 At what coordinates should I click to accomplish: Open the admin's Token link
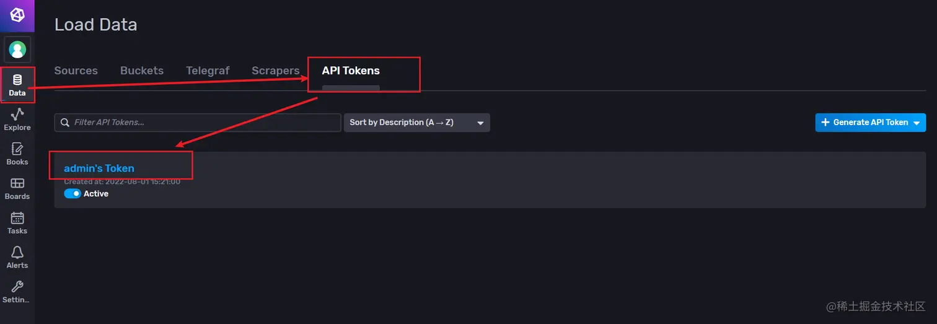pyautogui.click(x=99, y=168)
